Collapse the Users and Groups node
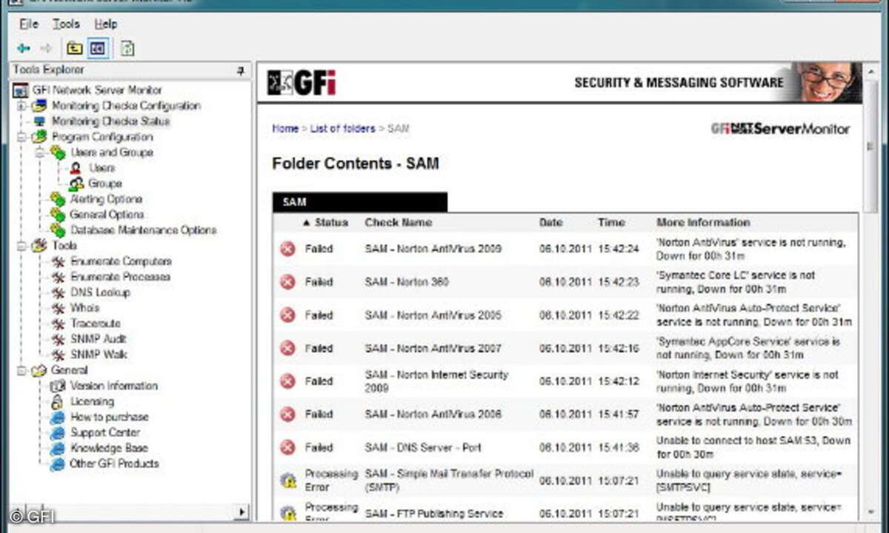 pos(40,152)
